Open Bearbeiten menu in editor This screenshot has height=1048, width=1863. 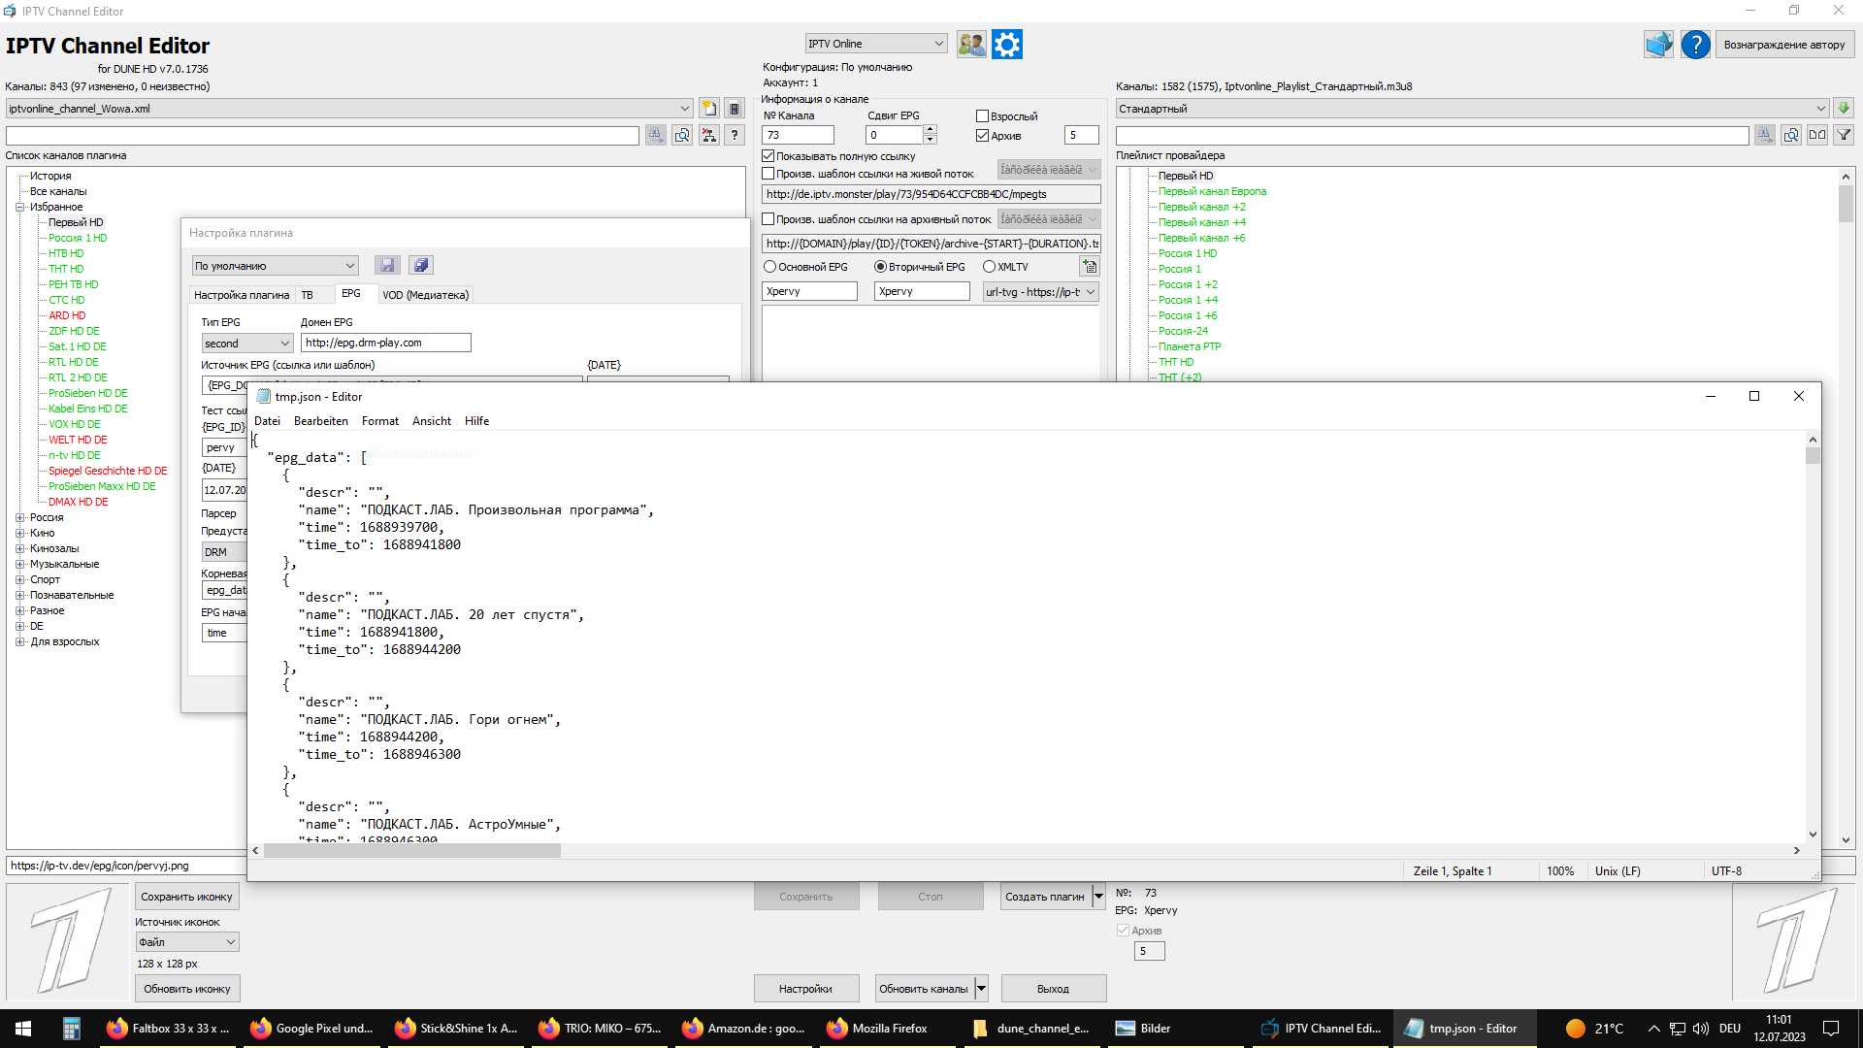point(320,421)
